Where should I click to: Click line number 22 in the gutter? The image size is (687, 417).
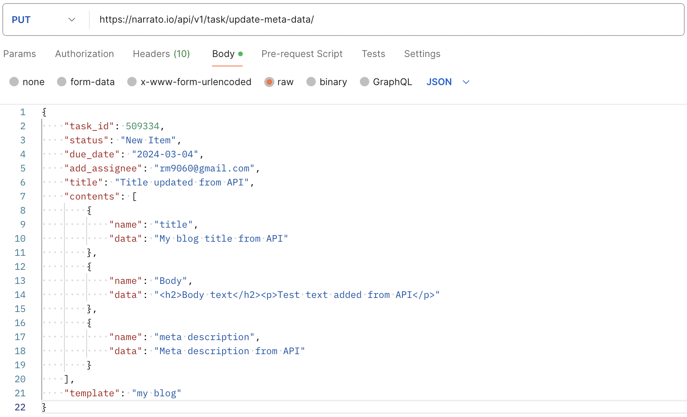coord(20,407)
